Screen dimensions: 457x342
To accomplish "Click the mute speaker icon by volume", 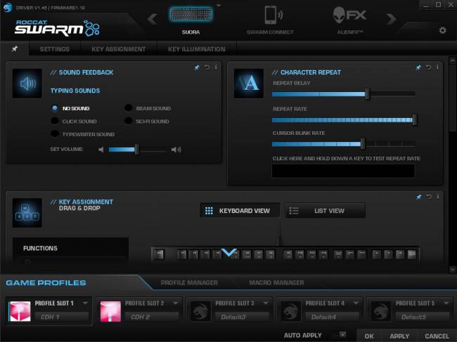I will 101,150.
